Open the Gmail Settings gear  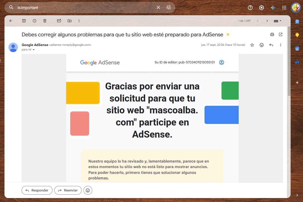[261, 8]
